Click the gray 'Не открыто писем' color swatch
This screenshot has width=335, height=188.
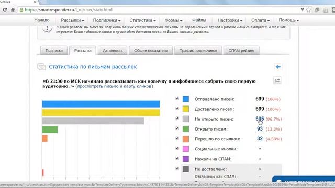click(186, 119)
